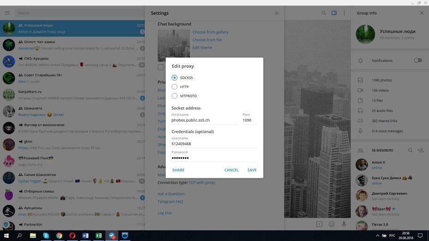Click Choose from gallery link
The image size is (429, 241).
pyautogui.click(x=210, y=32)
